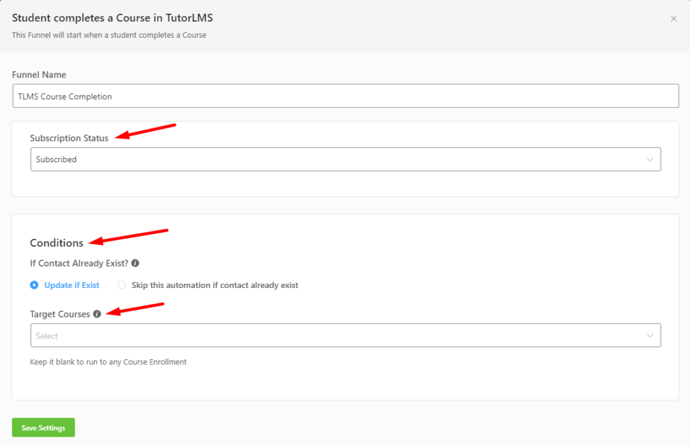Click the Conditions heading
690x446 pixels.
[x=57, y=243]
